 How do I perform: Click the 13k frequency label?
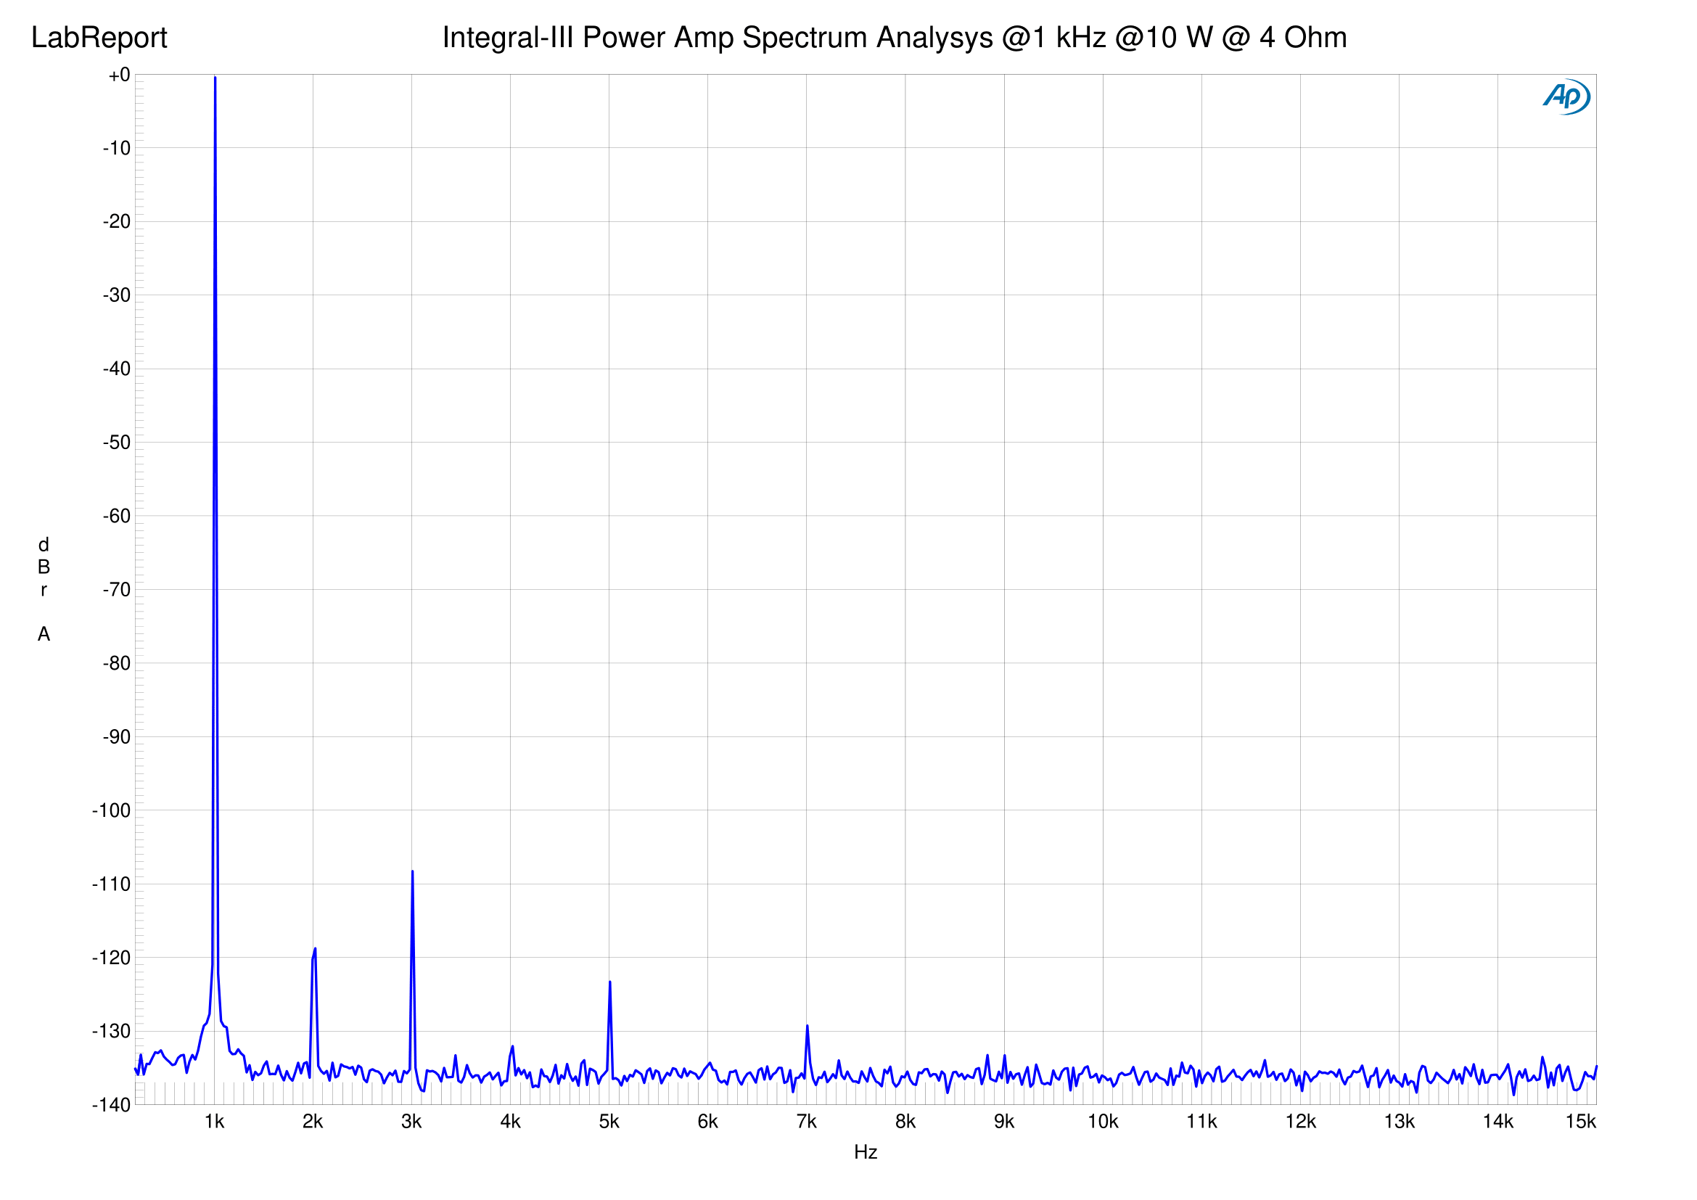point(1399,1122)
